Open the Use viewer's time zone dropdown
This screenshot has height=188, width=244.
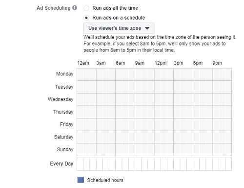(119, 28)
